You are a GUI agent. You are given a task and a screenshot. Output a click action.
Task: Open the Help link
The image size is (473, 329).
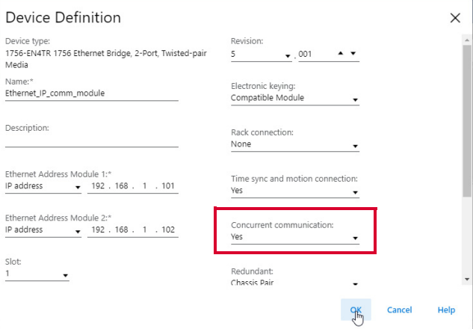tap(446, 310)
